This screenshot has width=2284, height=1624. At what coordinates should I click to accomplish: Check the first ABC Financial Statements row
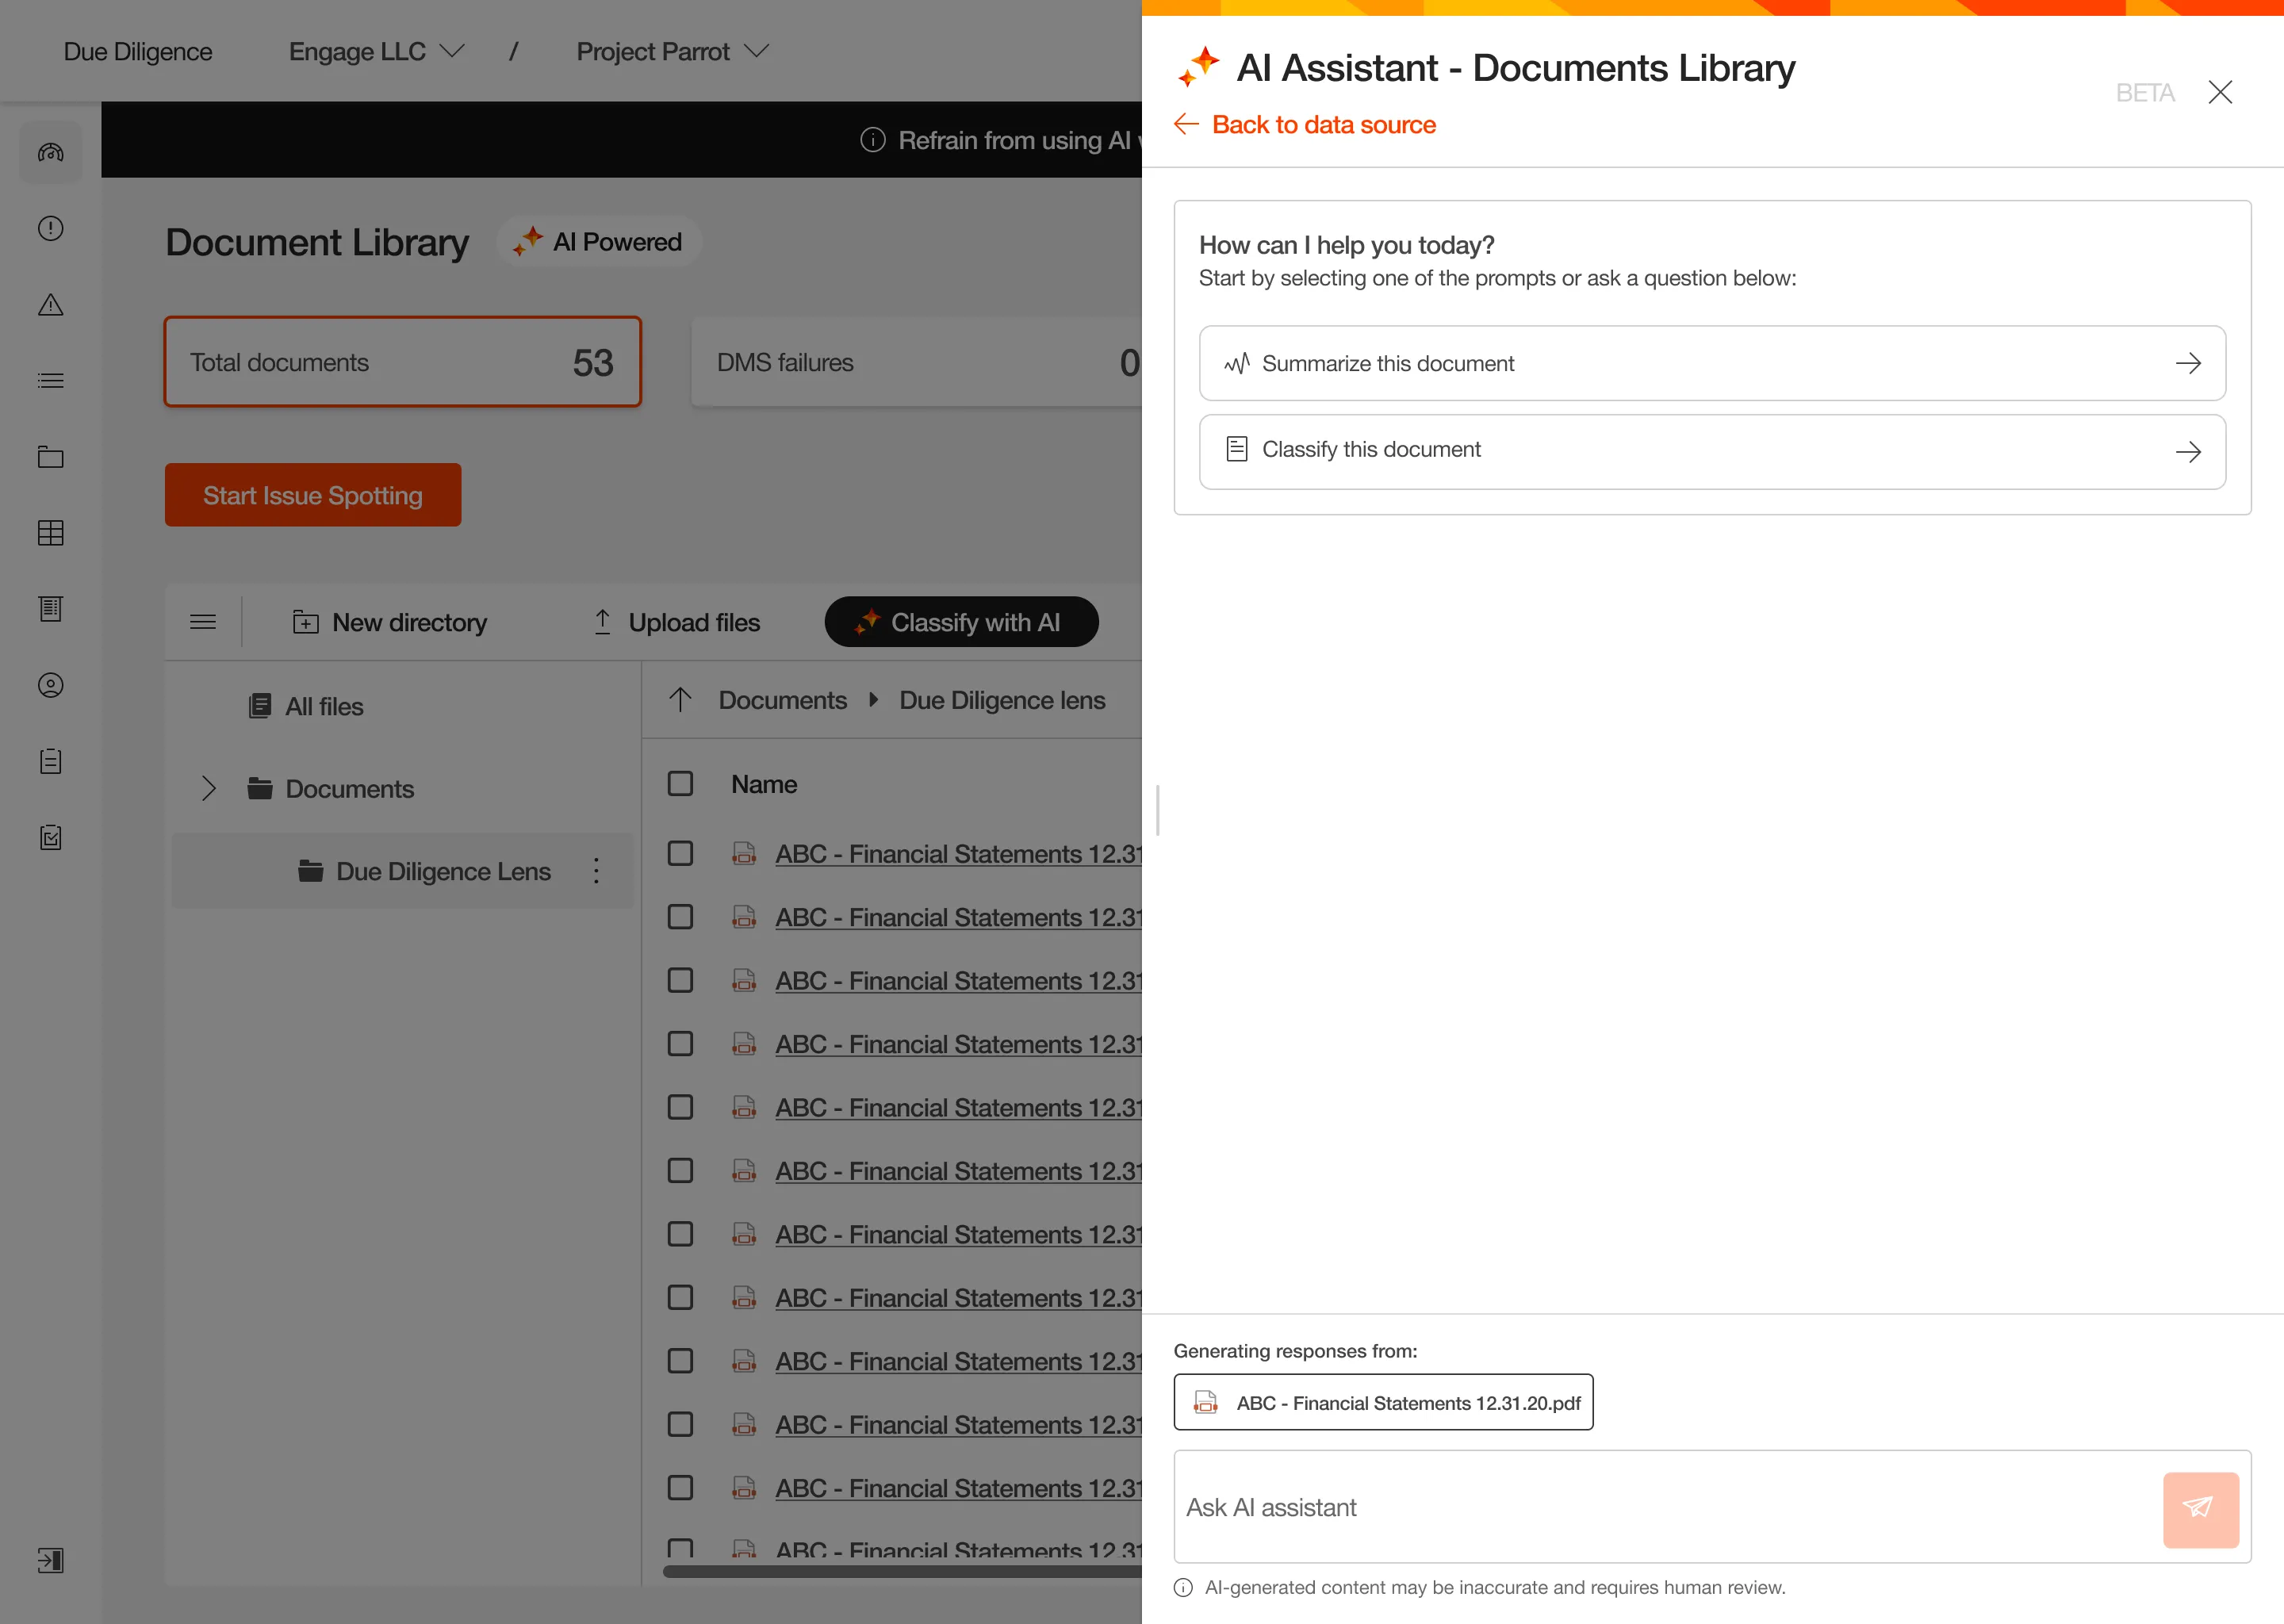tap(680, 853)
